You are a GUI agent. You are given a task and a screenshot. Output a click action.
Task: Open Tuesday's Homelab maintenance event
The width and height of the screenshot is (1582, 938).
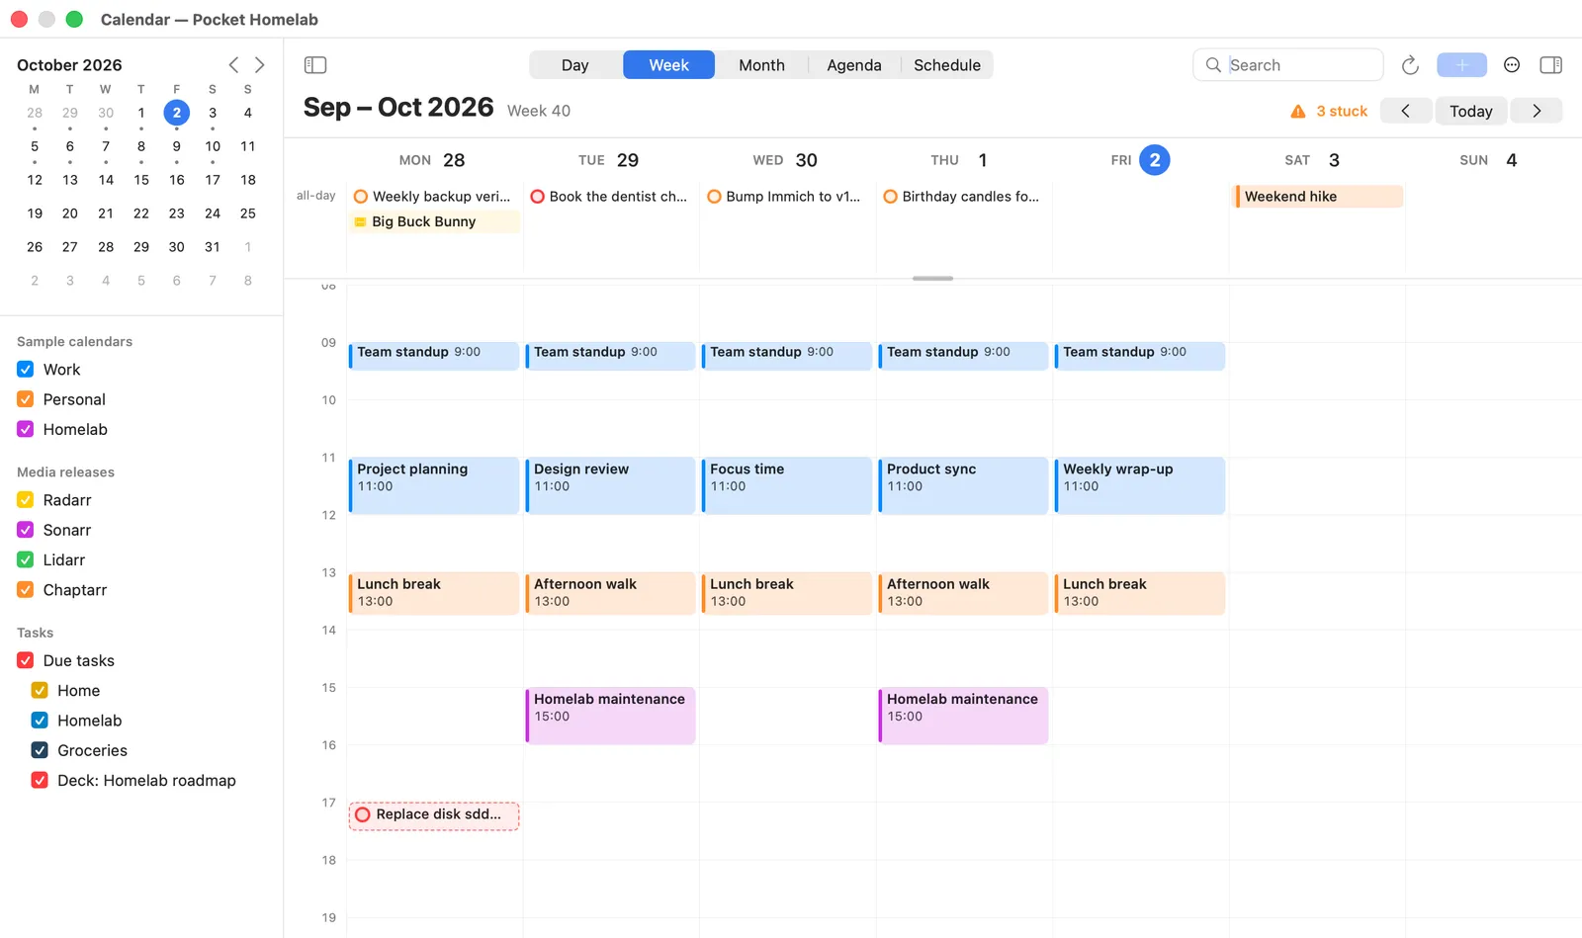pos(610,716)
